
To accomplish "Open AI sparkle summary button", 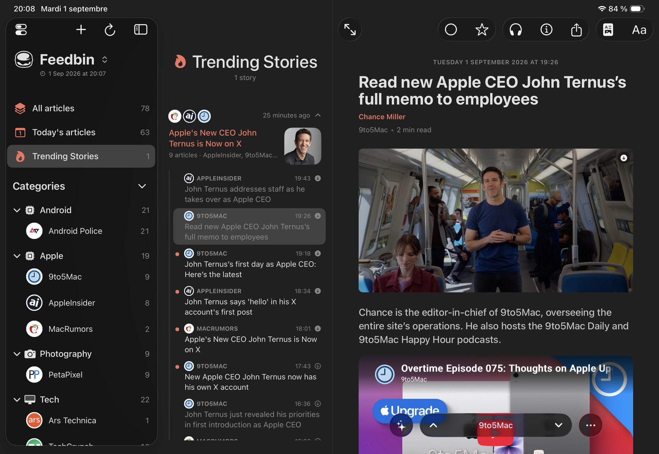I will tap(401, 425).
